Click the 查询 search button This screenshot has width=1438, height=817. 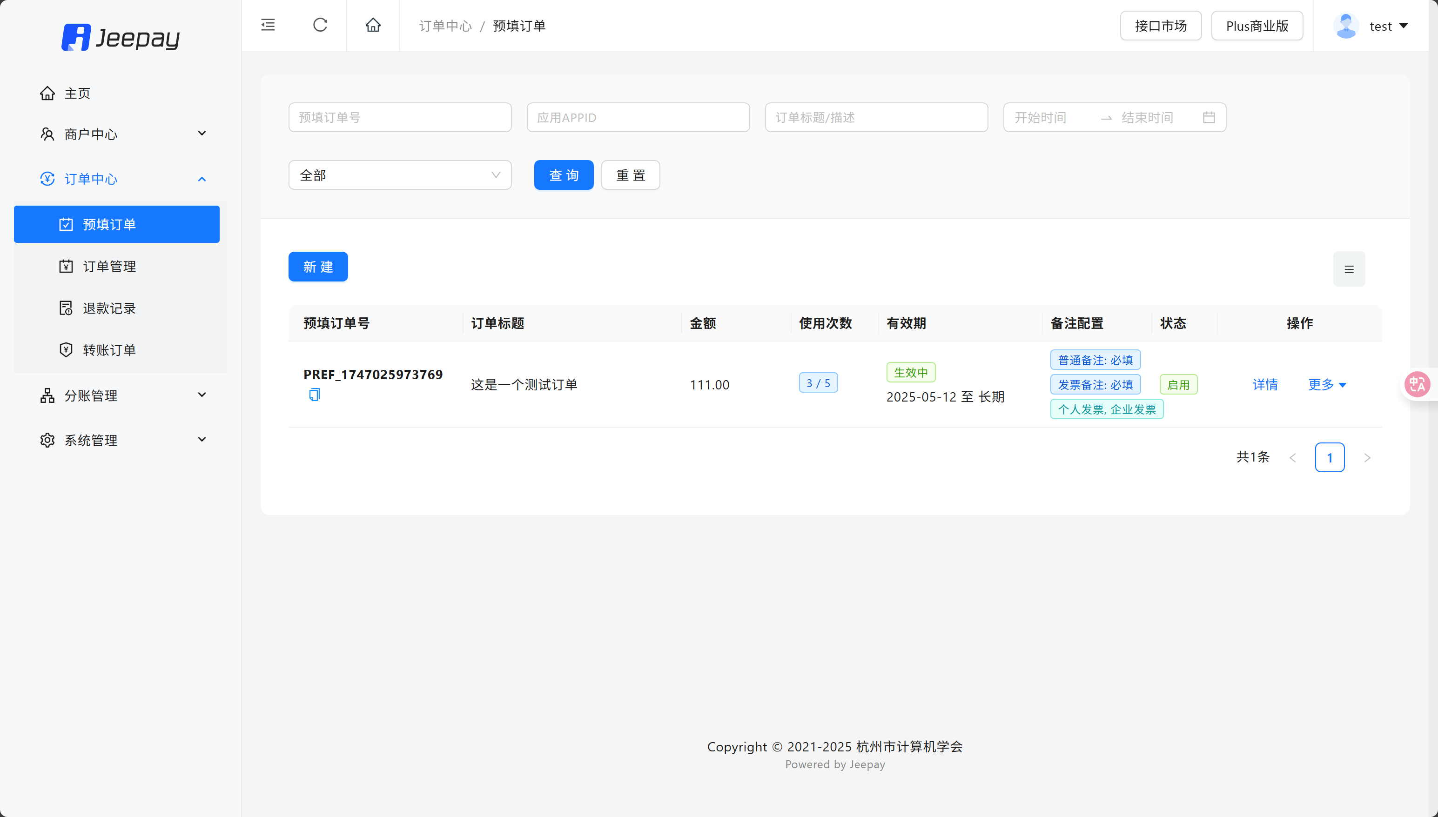coord(563,175)
